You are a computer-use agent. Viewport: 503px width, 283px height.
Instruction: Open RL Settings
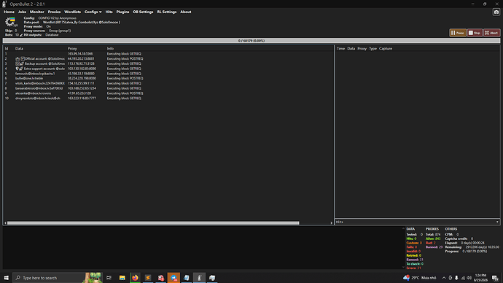[x=167, y=12]
